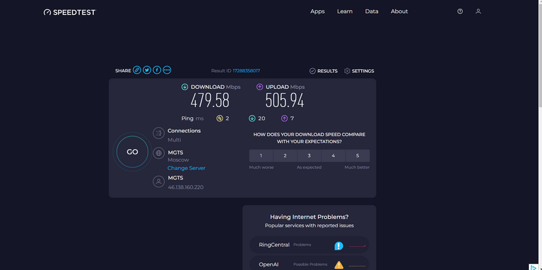
Task: Open the Learn menu
Action: coord(345,11)
